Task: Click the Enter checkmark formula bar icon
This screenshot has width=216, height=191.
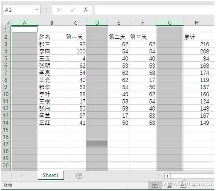Action: point(72,10)
